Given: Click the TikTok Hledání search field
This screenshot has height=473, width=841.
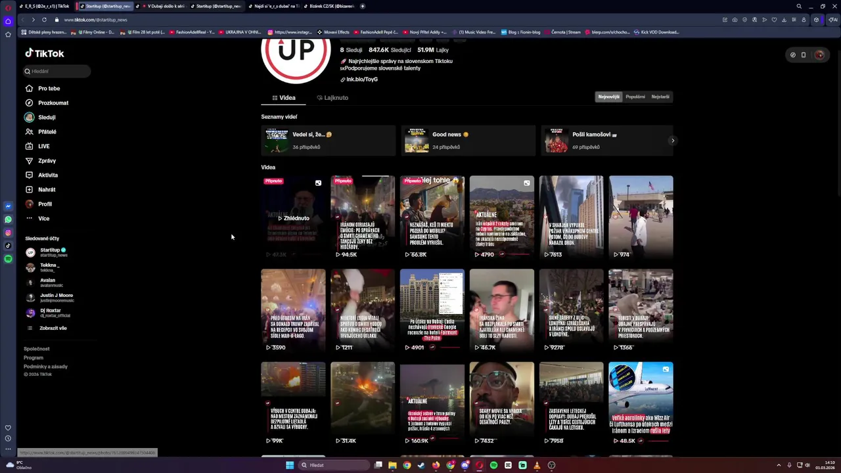Looking at the screenshot, I should click(57, 71).
